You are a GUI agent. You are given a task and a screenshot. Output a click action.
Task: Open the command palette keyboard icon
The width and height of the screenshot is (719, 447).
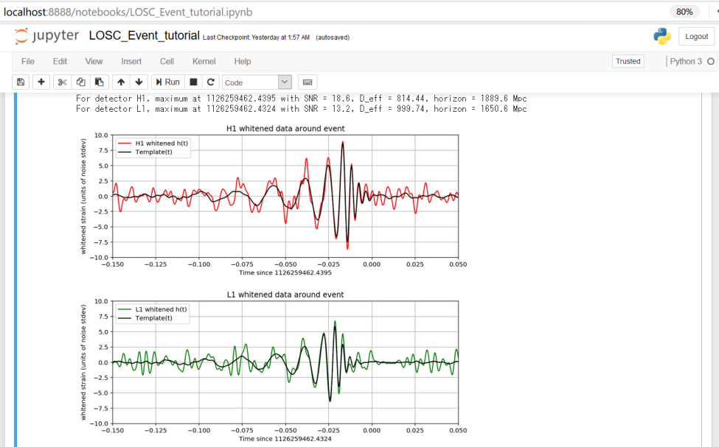click(308, 82)
